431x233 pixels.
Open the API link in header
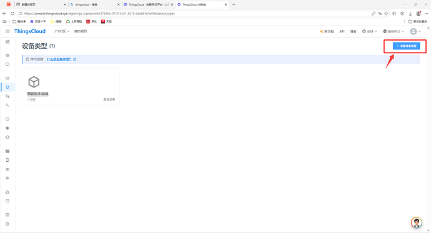point(342,31)
